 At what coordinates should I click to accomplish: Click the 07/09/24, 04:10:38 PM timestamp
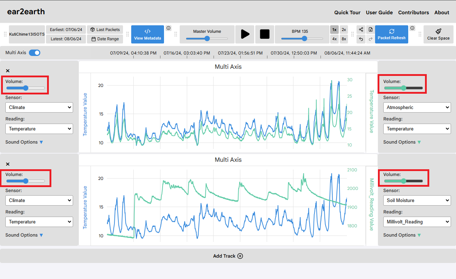tap(133, 53)
